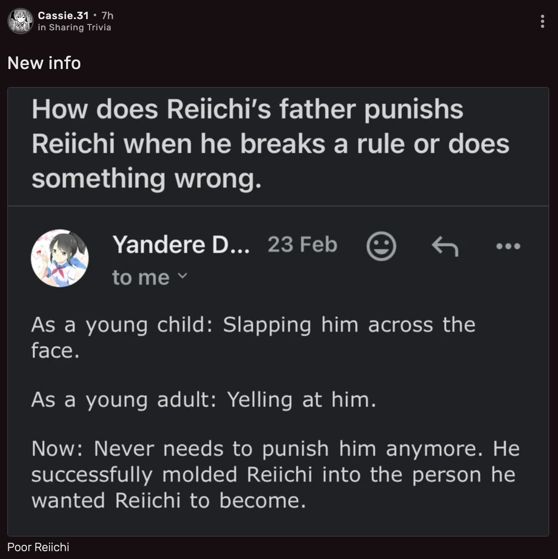Viewport: 558px width, 559px height.
Task: Open the Cassie.31 username profile link
Action: (63, 15)
